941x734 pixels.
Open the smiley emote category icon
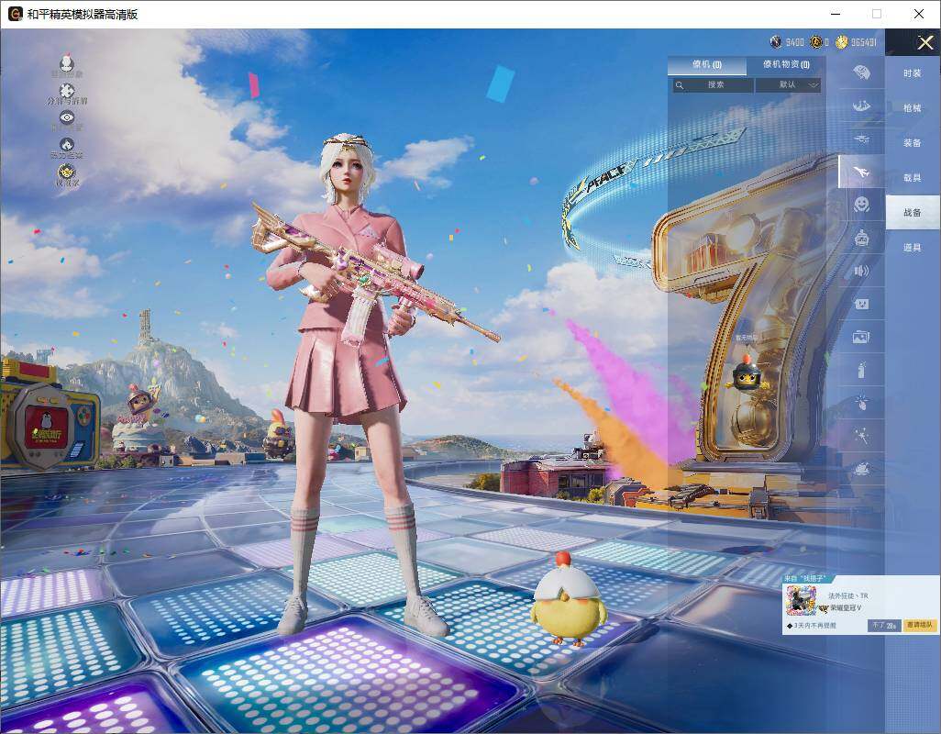pos(861,205)
